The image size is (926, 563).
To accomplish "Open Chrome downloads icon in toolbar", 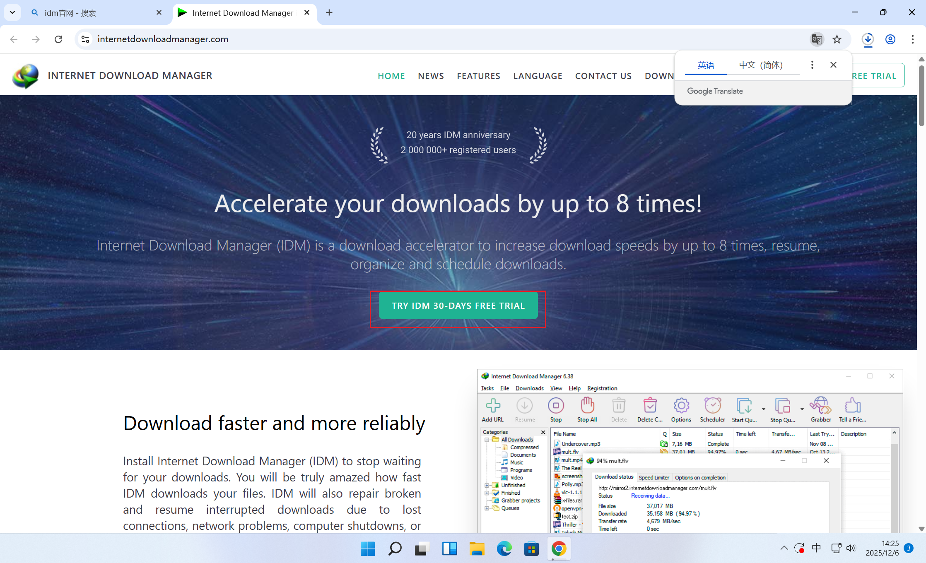I will [868, 39].
